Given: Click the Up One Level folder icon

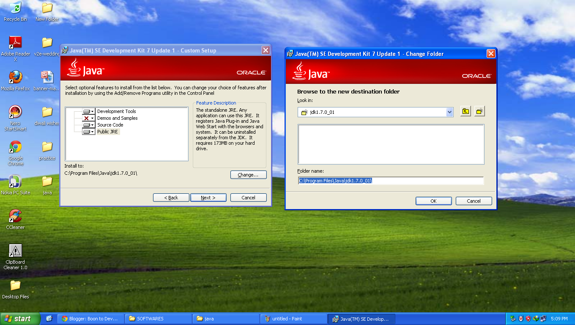Looking at the screenshot, I should [465, 112].
